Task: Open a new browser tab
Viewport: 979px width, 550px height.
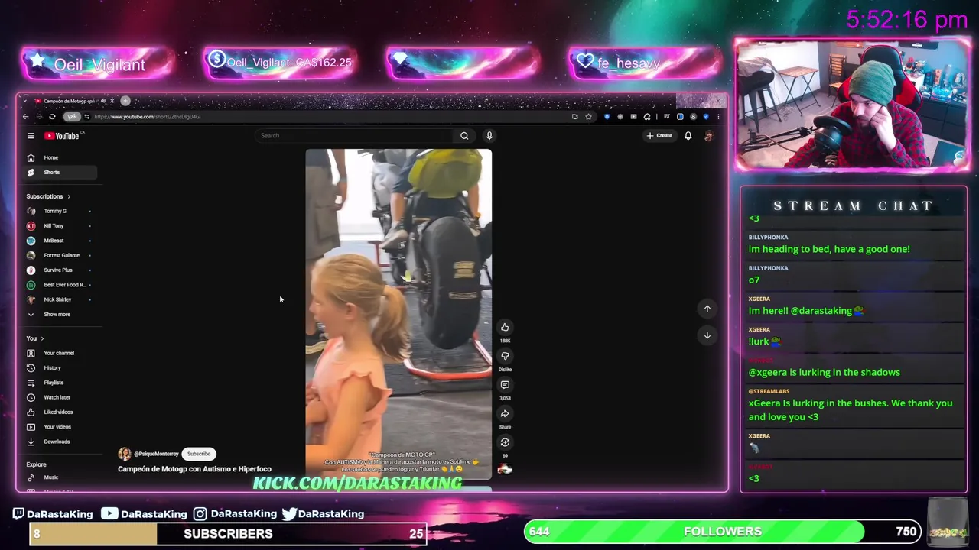Action: point(125,101)
